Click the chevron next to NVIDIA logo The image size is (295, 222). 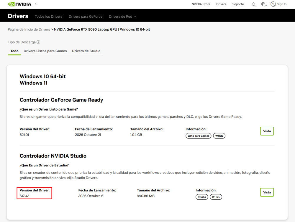pyautogui.click(x=36, y=4)
